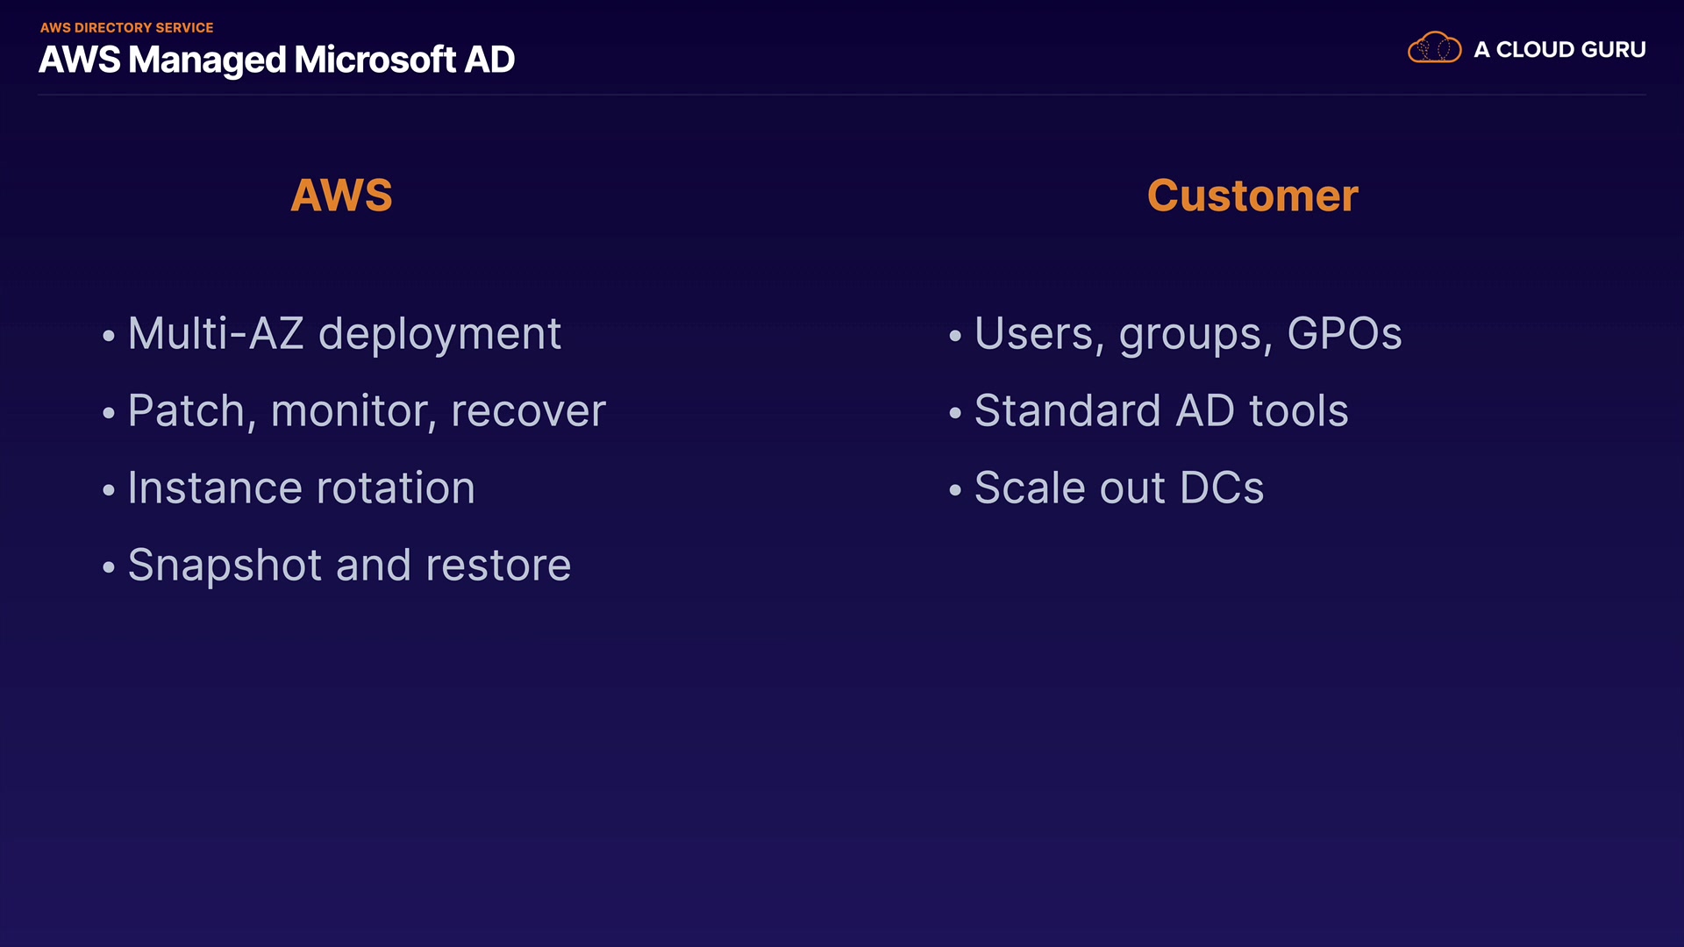Click the bullet dot before "Scale out DCs"
Screen dimensions: 1684x947
tap(955, 490)
